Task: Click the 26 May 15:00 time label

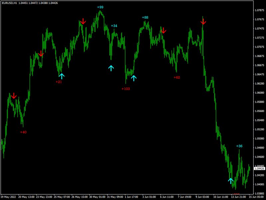Action: [79, 197]
